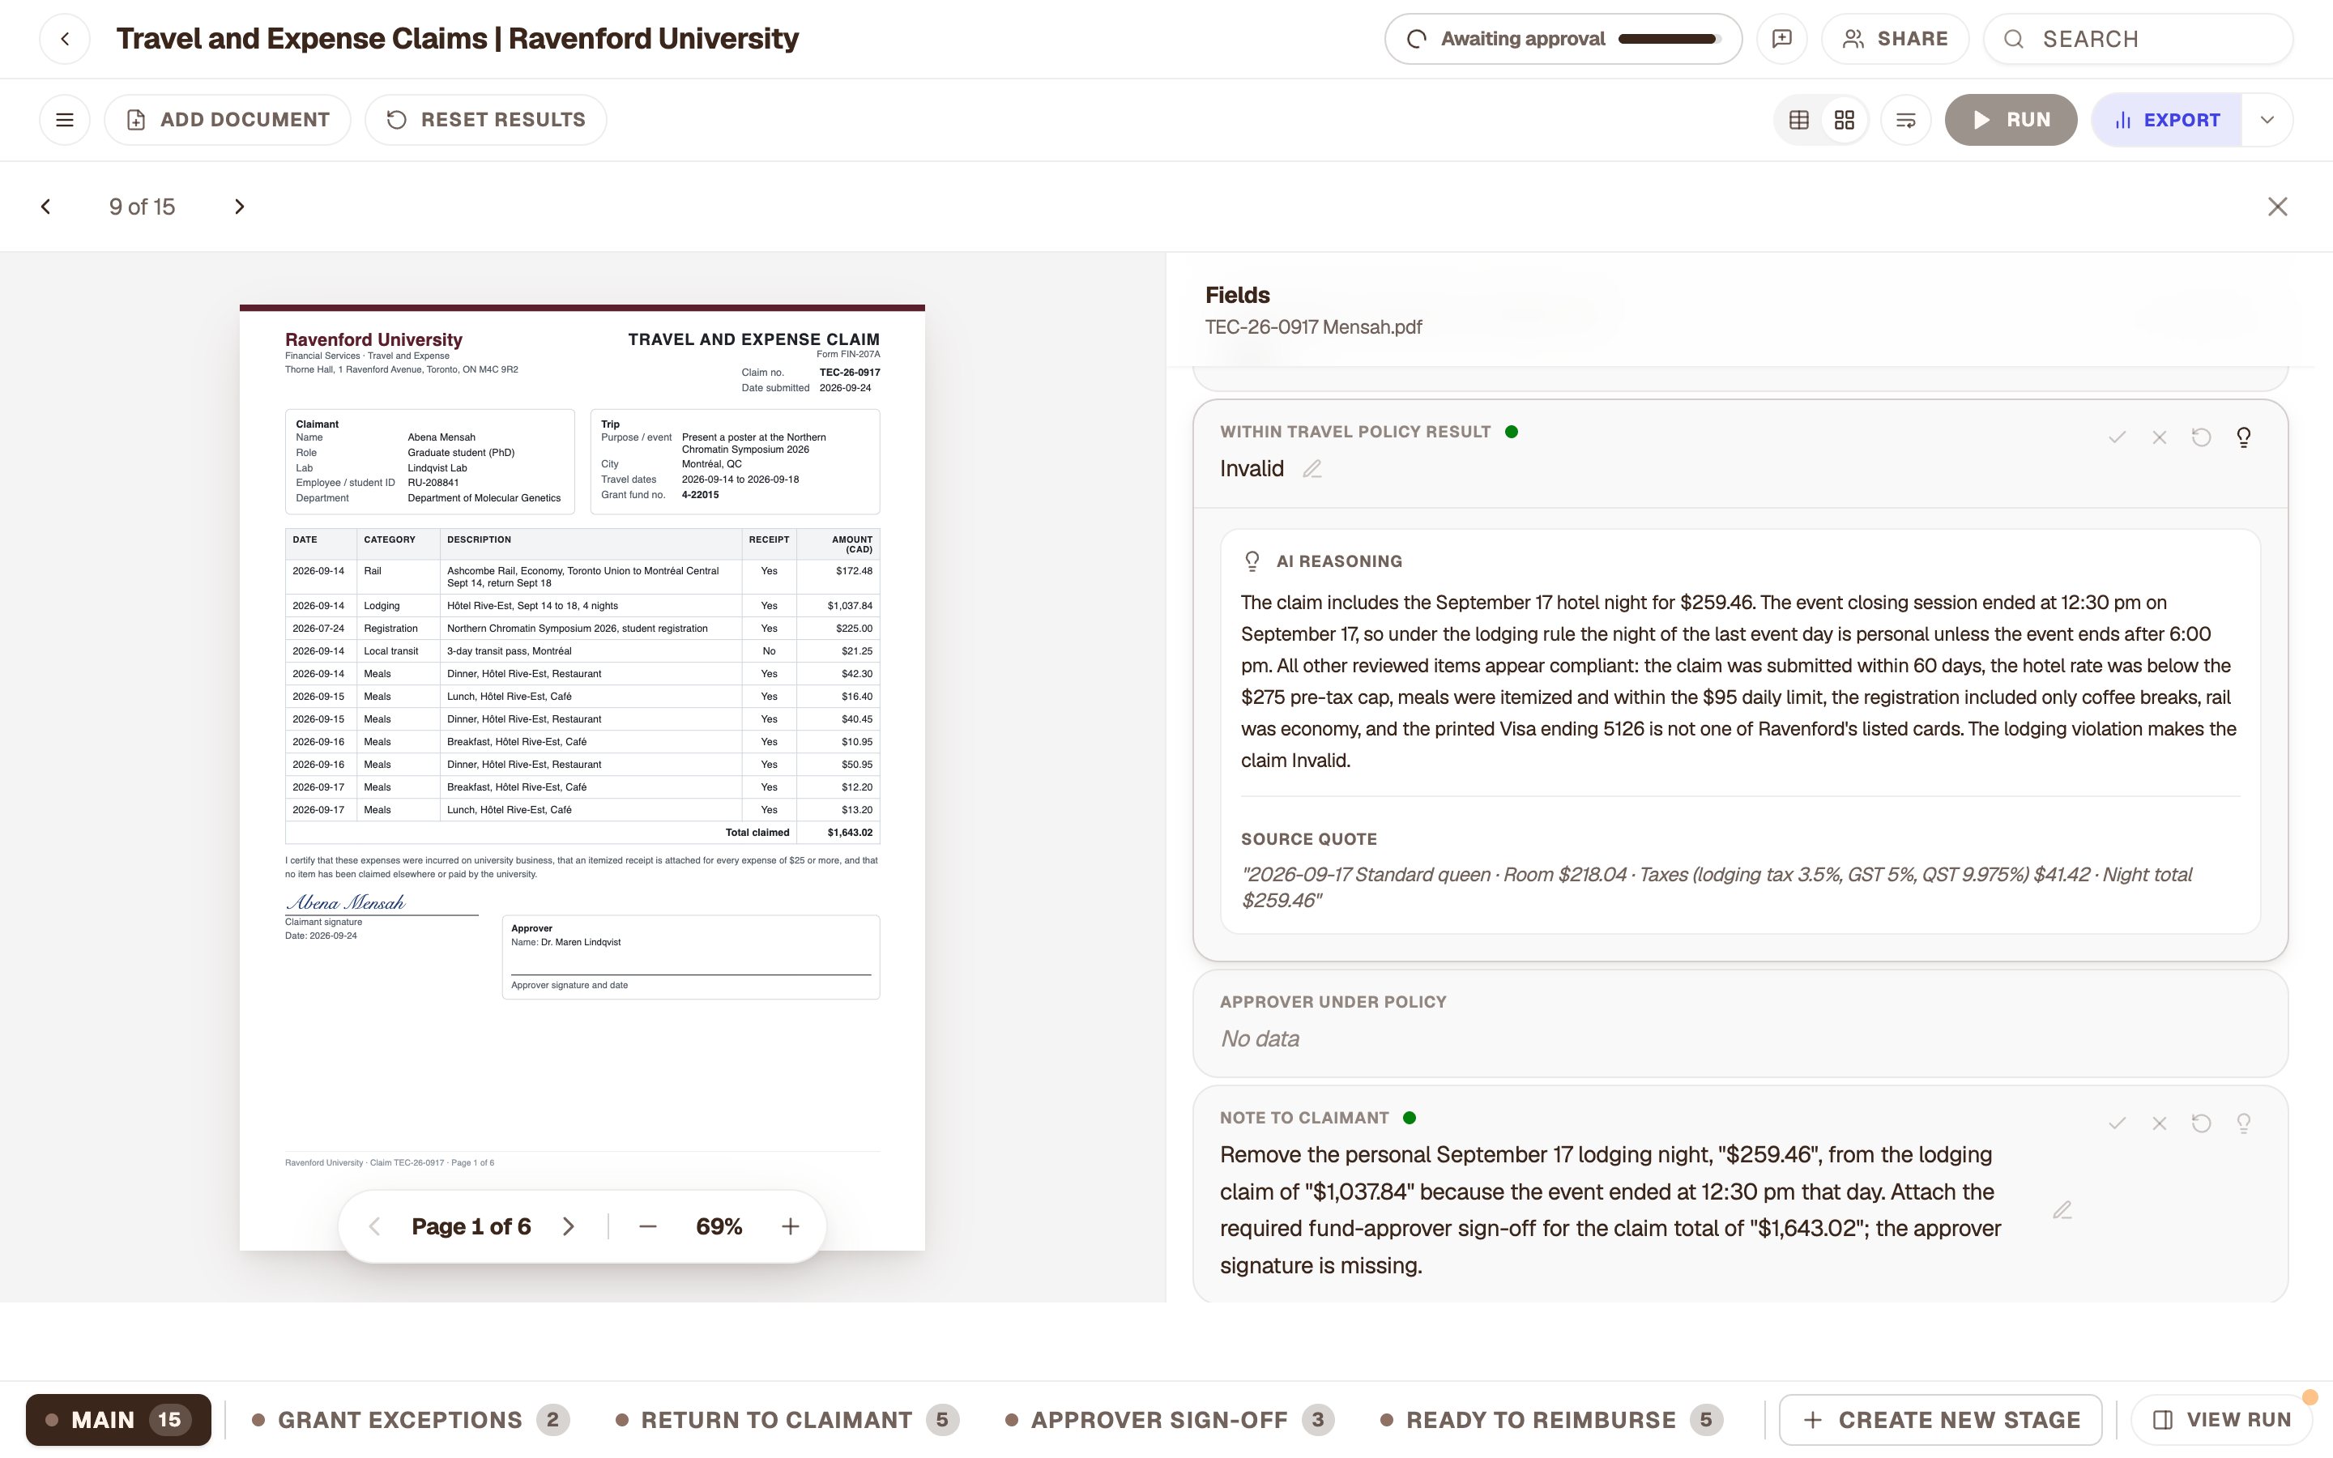
Task: Open the Approver Sign-off stage tab
Action: pos(1170,1419)
